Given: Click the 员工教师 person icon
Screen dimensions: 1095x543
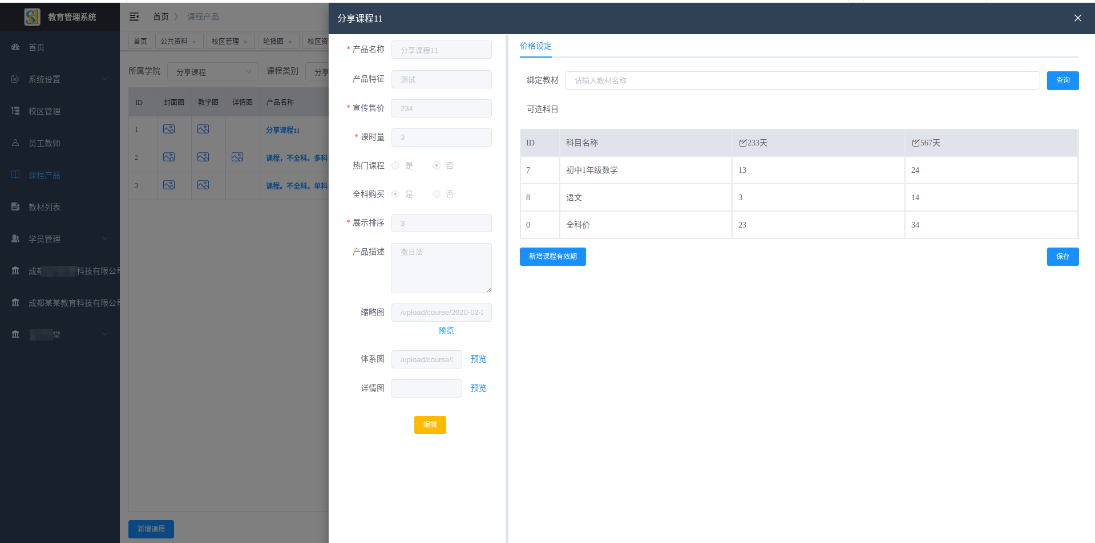Looking at the screenshot, I should [15, 143].
